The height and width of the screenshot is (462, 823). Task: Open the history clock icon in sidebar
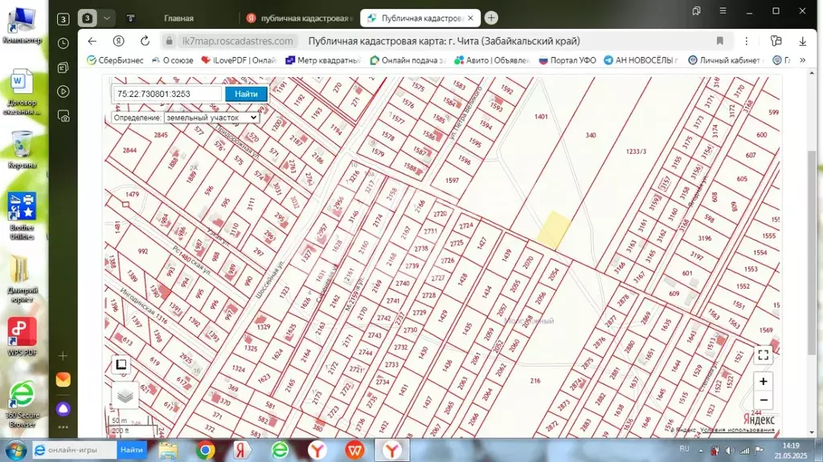tap(63, 43)
